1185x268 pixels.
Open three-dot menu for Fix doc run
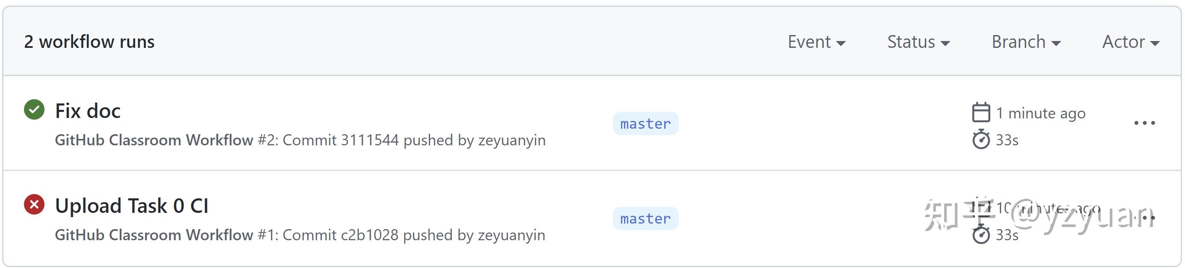tap(1144, 123)
